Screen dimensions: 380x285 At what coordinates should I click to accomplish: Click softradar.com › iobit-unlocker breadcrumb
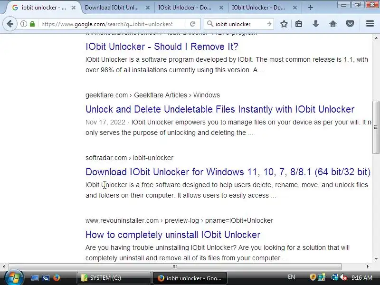point(129,158)
